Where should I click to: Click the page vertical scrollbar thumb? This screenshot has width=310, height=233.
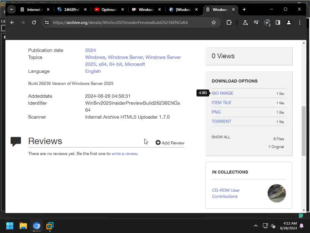pyautogui.click(x=304, y=131)
